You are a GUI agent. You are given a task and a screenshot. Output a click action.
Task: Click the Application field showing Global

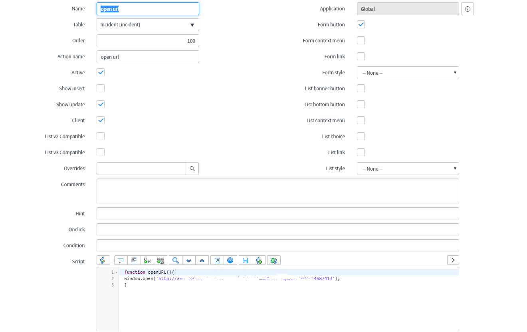[408, 9]
